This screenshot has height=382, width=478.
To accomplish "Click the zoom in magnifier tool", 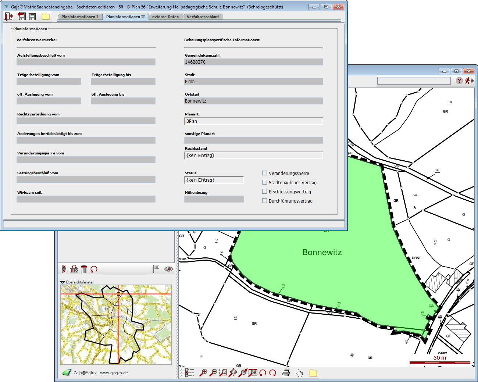I will coord(203,373).
